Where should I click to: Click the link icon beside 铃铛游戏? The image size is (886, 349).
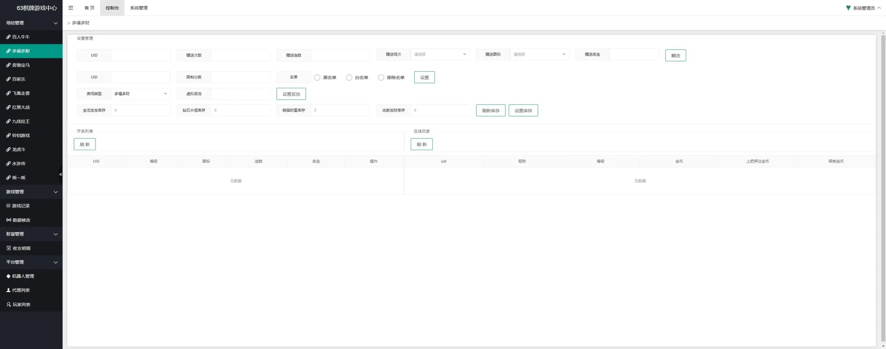[8, 135]
